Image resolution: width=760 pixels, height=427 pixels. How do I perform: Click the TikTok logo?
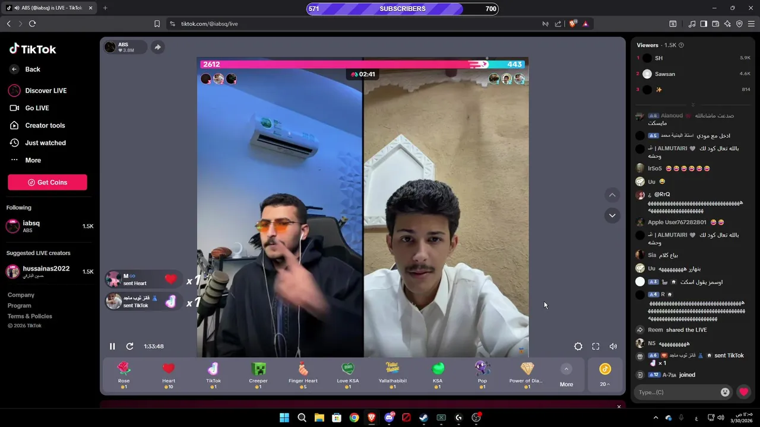33,49
